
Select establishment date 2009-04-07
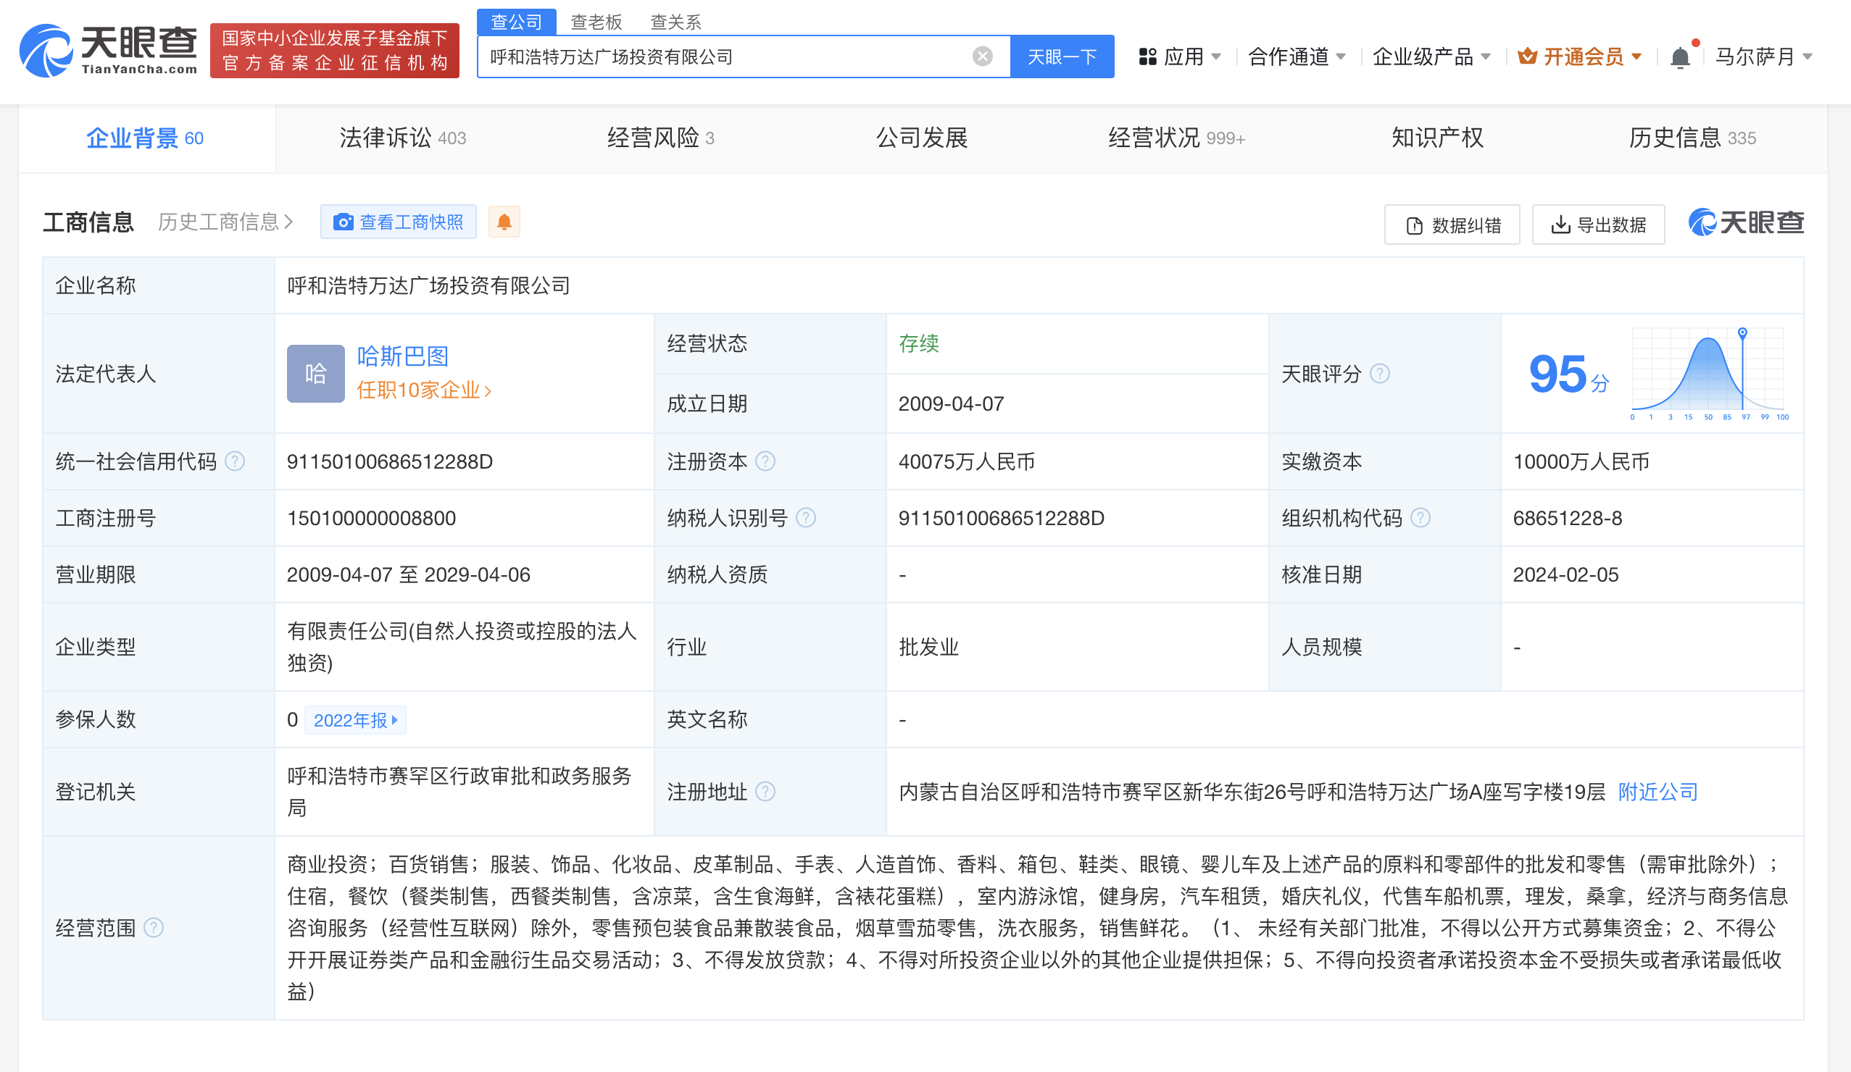(x=951, y=403)
